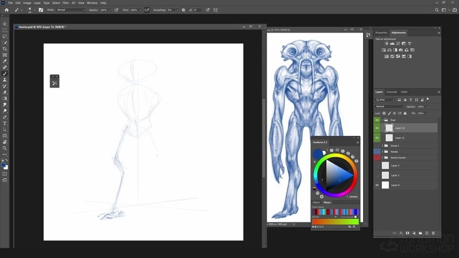
Task: Click Brightness/Contrast adjustment icon
Action: 386,44
